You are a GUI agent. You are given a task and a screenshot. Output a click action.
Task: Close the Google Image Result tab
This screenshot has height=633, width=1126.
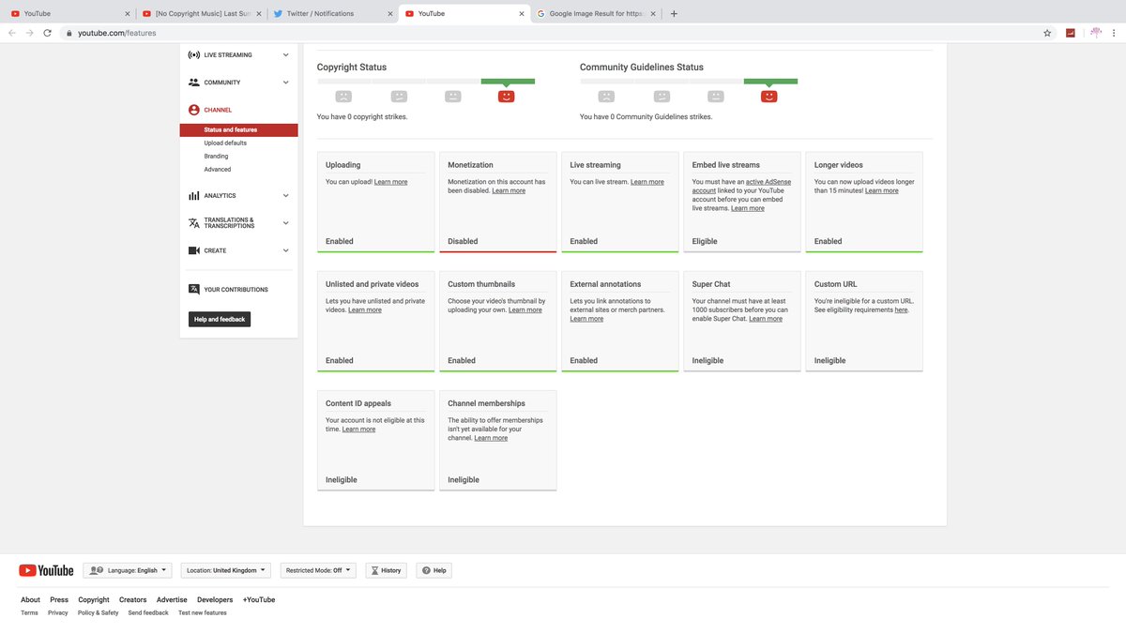(x=655, y=14)
